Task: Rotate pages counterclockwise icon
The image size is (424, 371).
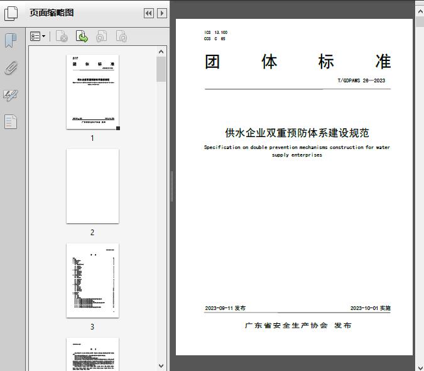Action: point(102,36)
